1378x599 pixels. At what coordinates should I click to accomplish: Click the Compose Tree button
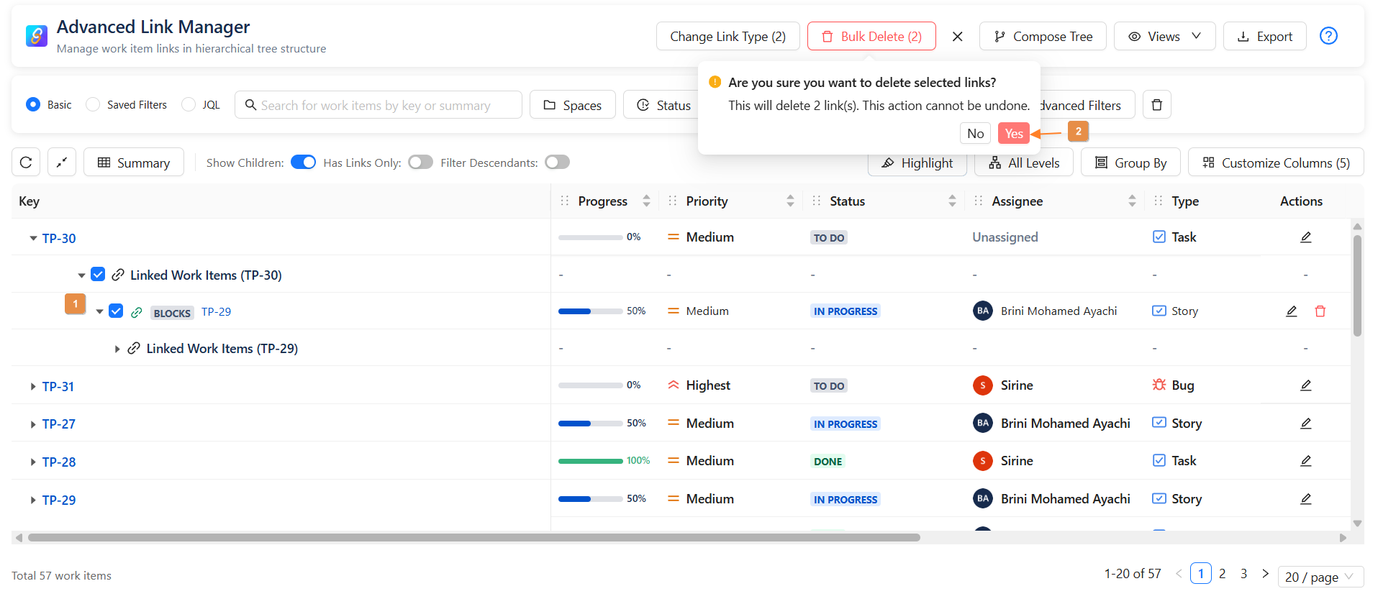click(x=1043, y=37)
